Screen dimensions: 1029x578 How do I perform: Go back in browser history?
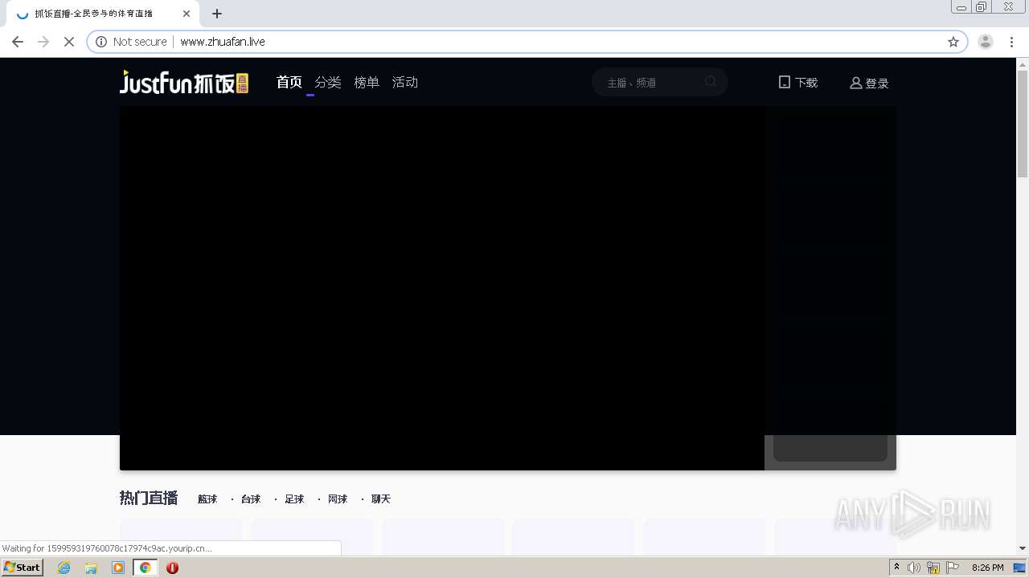coord(18,42)
